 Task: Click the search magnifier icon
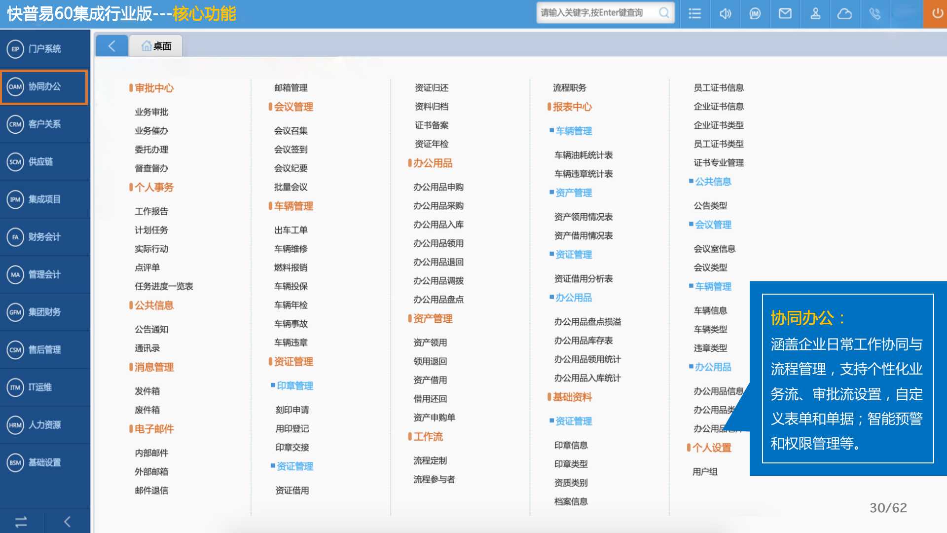click(664, 13)
